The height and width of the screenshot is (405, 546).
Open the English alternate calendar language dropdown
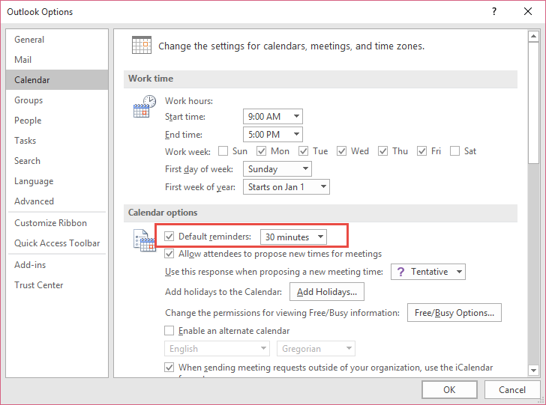tap(217, 348)
